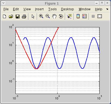111x104 pixels.
Task: Toggle the Data Cursor tool
Action: click(69, 16)
